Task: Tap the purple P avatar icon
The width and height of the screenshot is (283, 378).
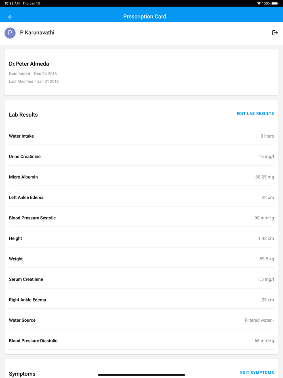Action: (x=10, y=33)
